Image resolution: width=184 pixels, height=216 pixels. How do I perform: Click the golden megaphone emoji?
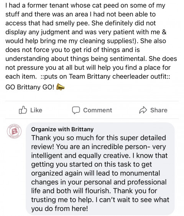tap(60, 87)
